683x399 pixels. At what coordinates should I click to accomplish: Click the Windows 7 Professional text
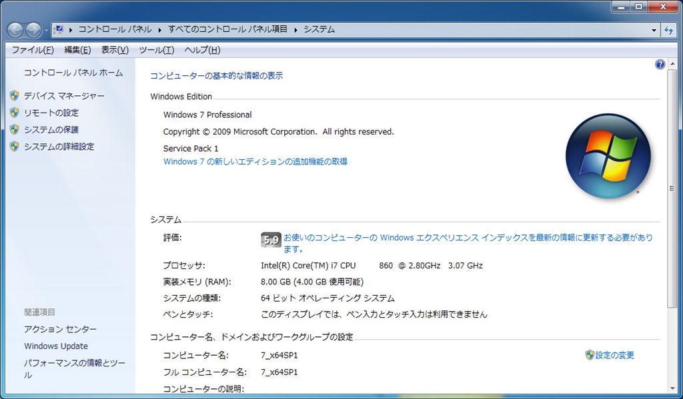tap(207, 115)
